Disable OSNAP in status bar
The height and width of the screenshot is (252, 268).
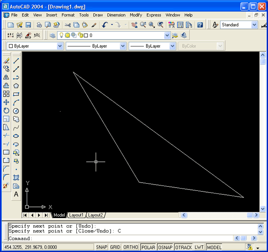click(164, 247)
